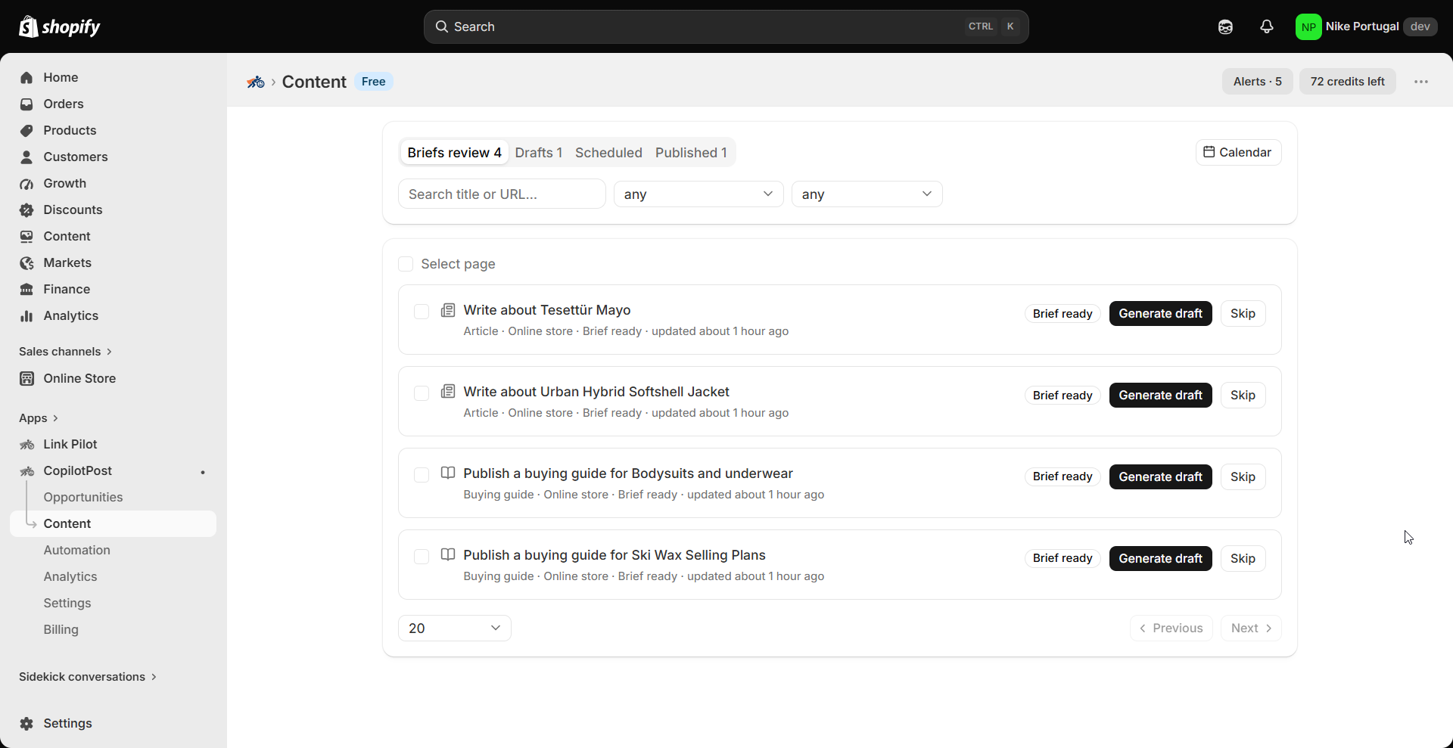This screenshot has width=1453, height=748.
Task: Click the Customers person icon
Action: (26, 157)
